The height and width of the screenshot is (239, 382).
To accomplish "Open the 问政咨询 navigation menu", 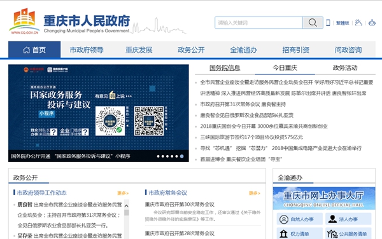I will [x=348, y=50].
